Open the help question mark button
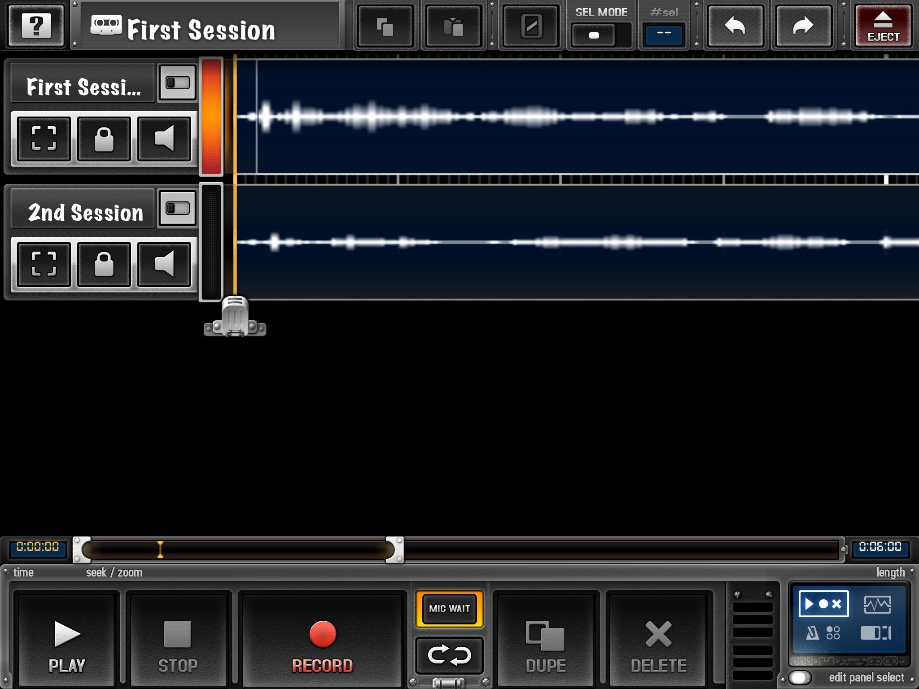919x689 pixels. (36, 26)
